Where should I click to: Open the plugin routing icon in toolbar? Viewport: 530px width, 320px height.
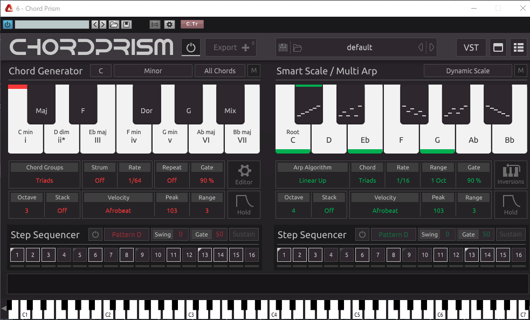coord(155,24)
